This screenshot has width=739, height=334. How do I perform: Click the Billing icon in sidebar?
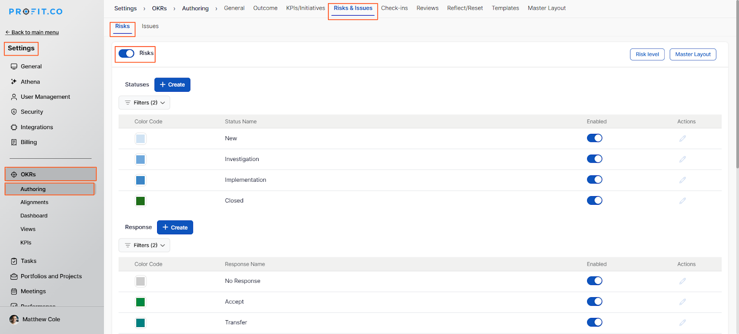pyautogui.click(x=14, y=143)
